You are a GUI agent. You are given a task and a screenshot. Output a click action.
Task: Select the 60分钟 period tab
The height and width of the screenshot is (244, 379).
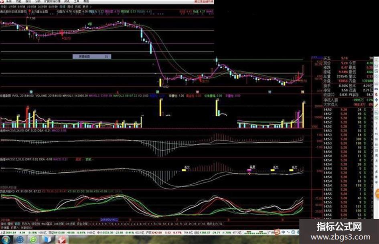[x=53, y=7]
